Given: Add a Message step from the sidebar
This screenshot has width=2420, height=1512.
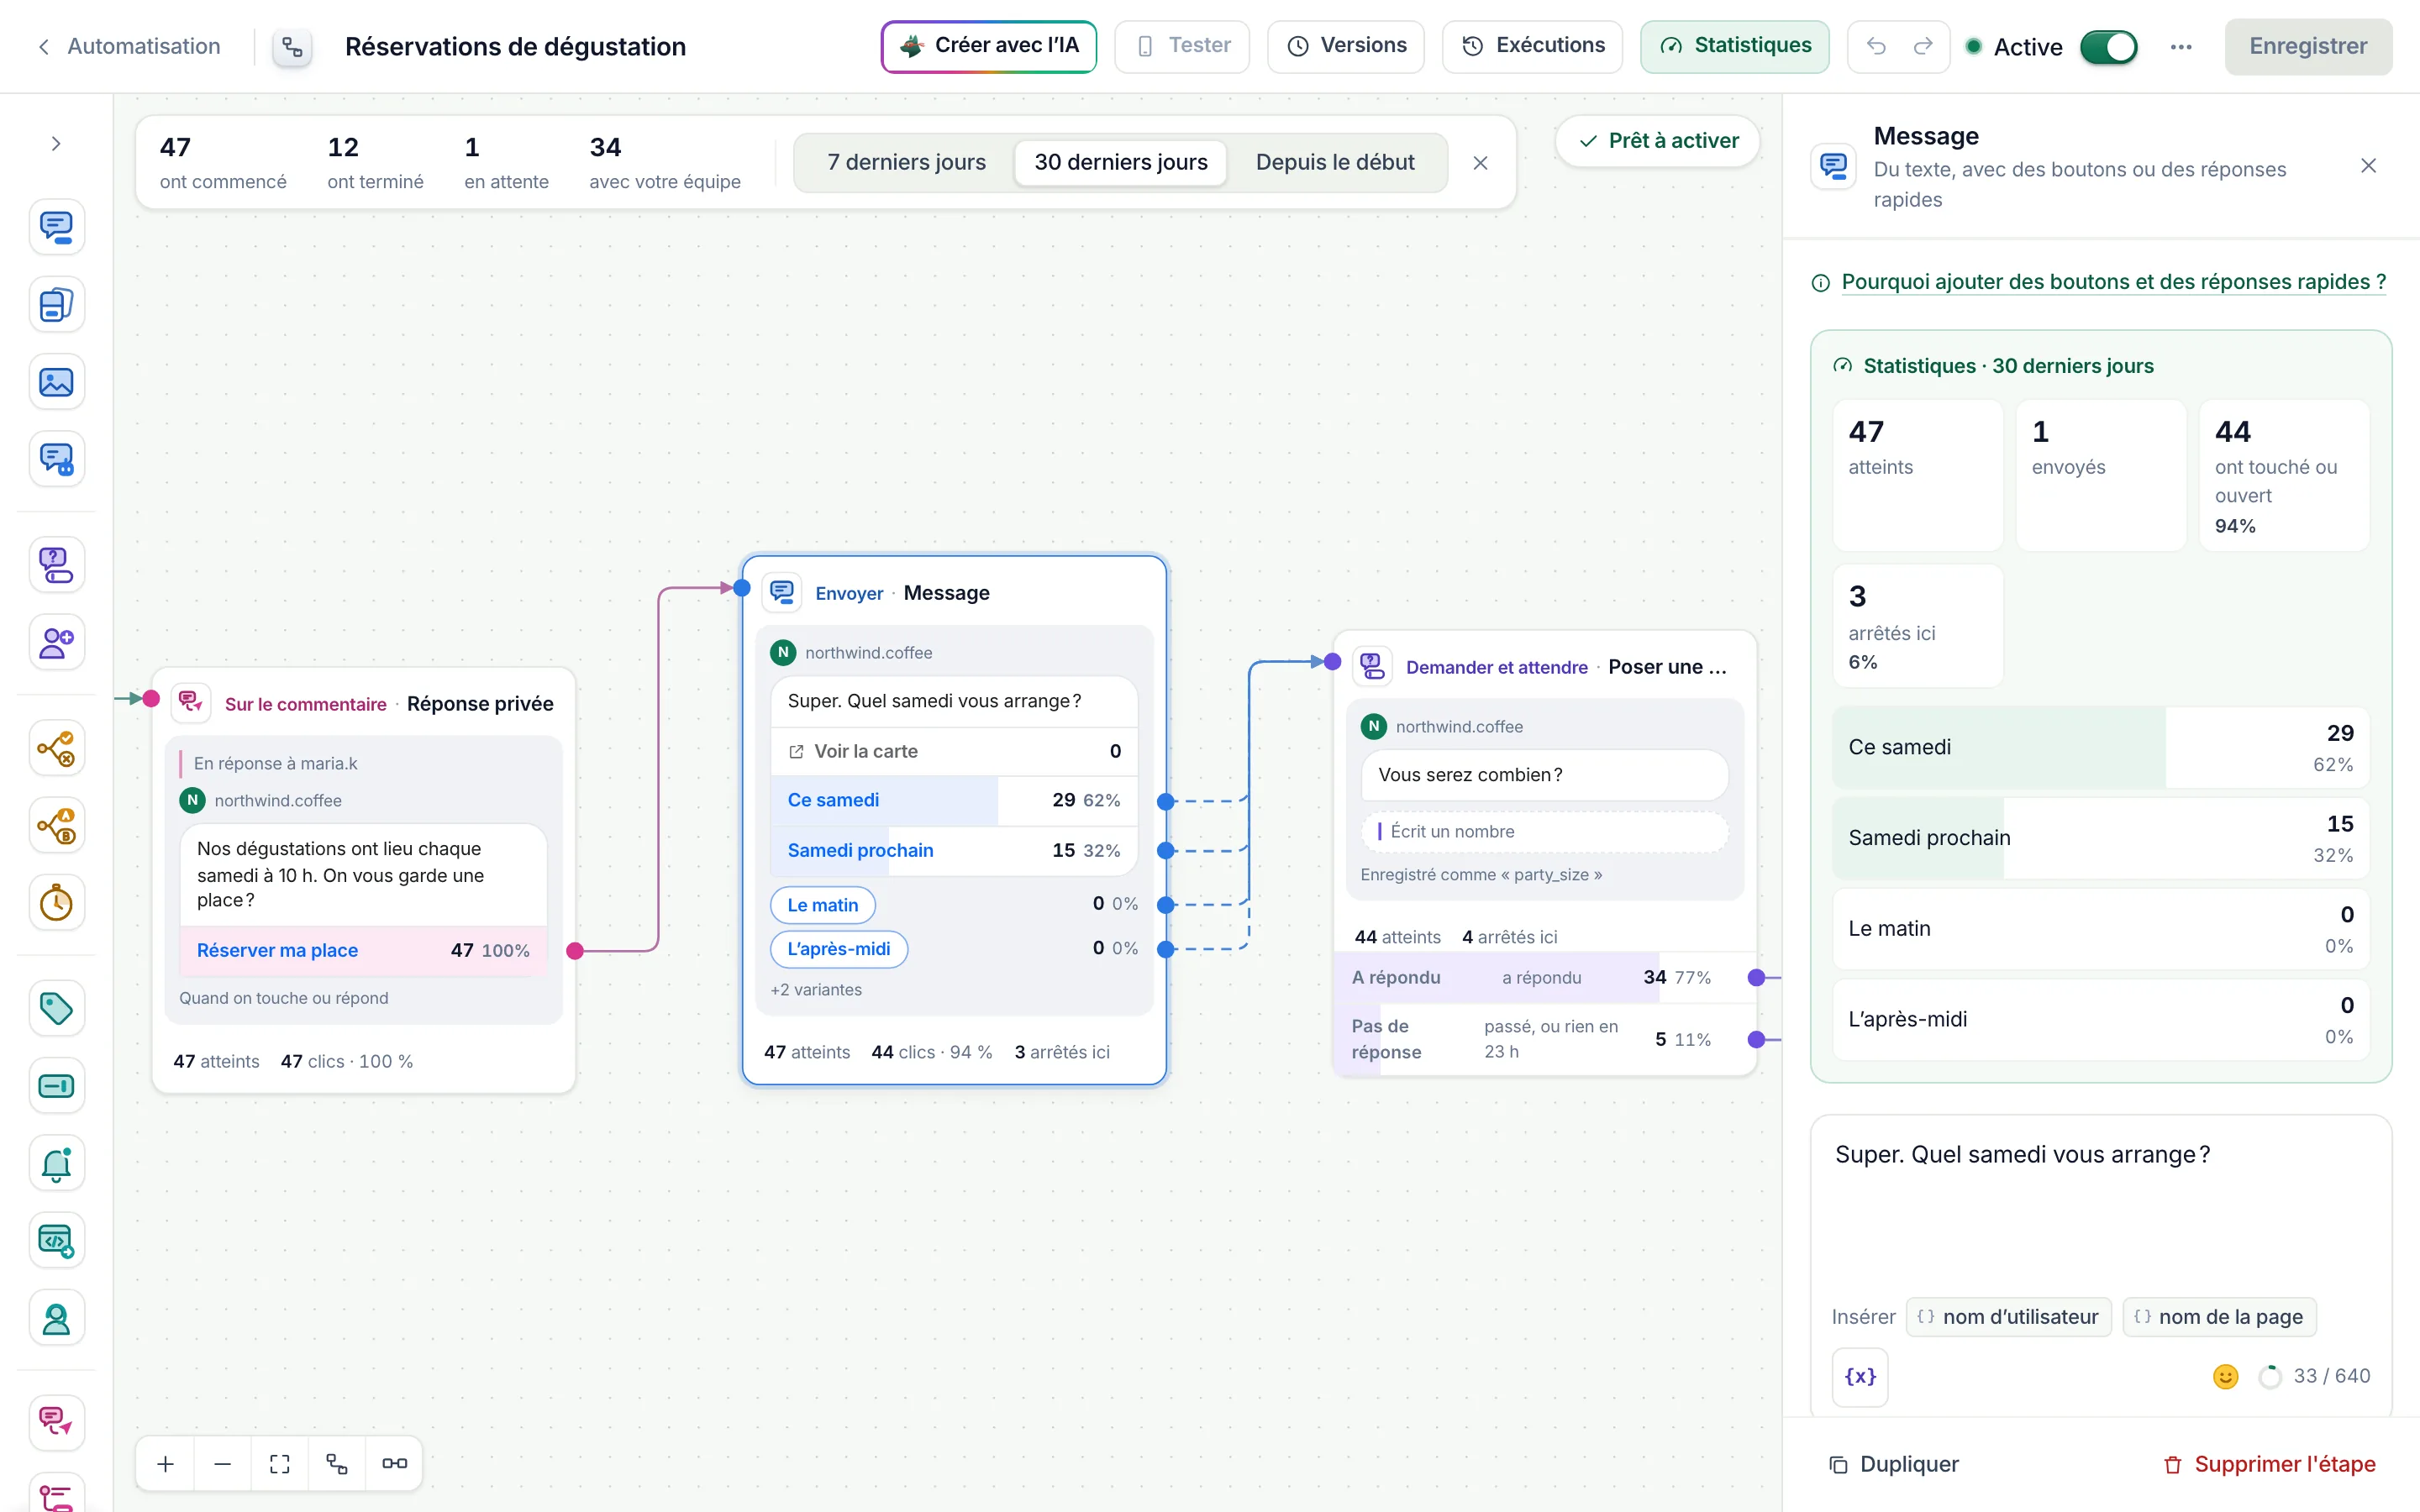Looking at the screenshot, I should pos(56,227).
